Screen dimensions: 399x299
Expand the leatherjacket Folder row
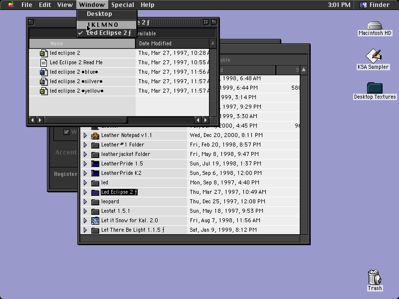pos(85,154)
